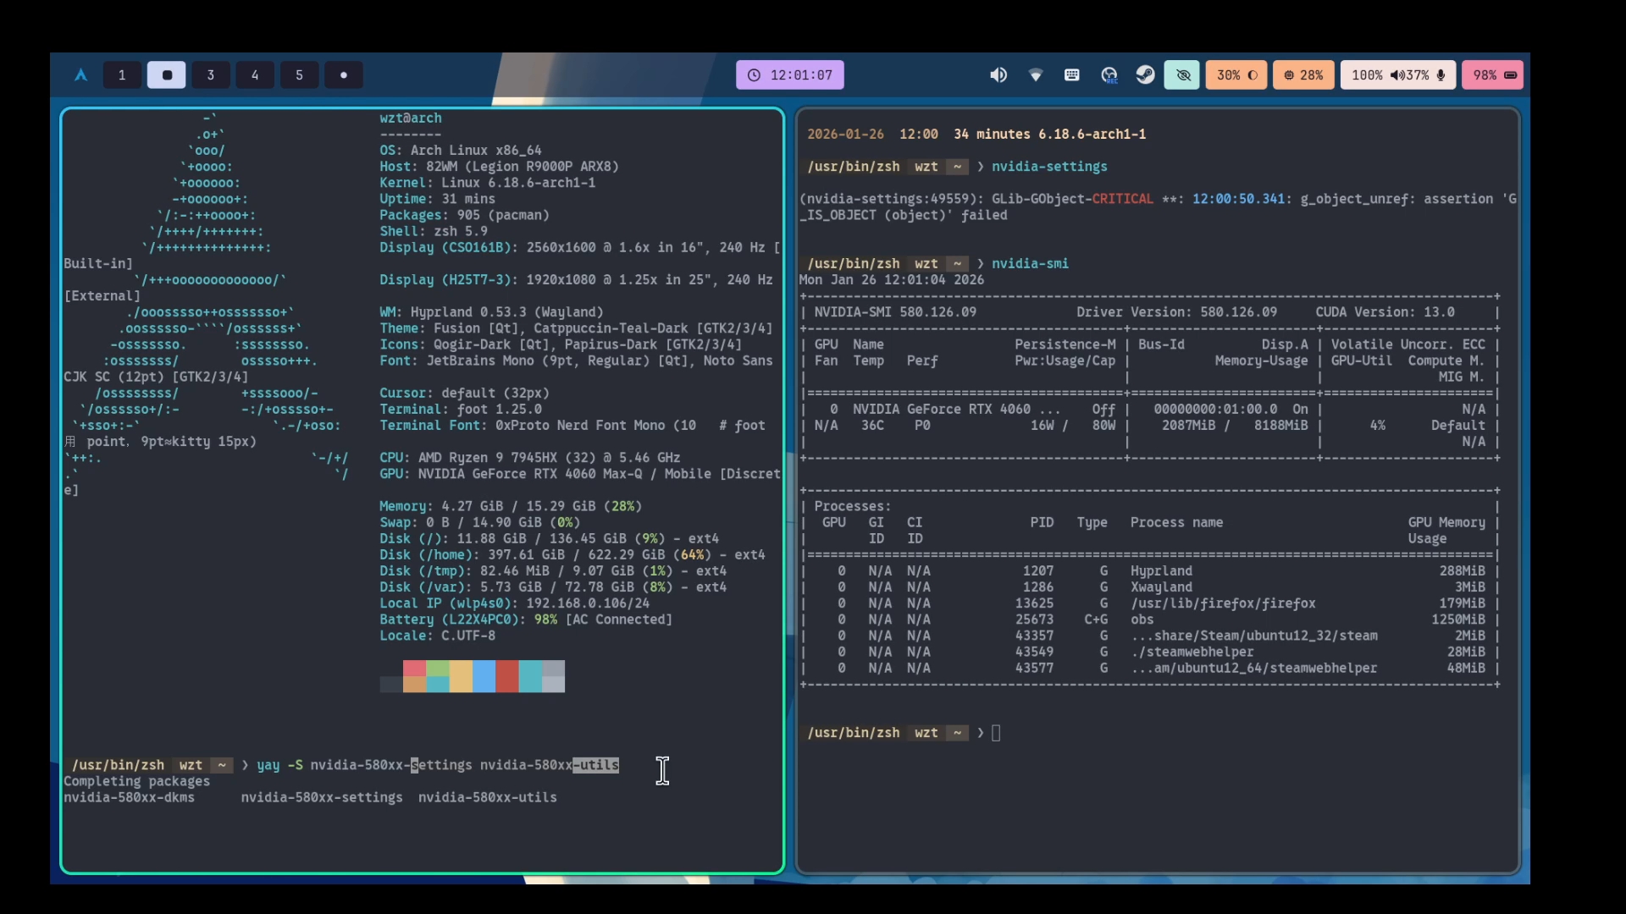Open the Wi-Fi network tray icon
1626x914 pixels.
(1035, 75)
